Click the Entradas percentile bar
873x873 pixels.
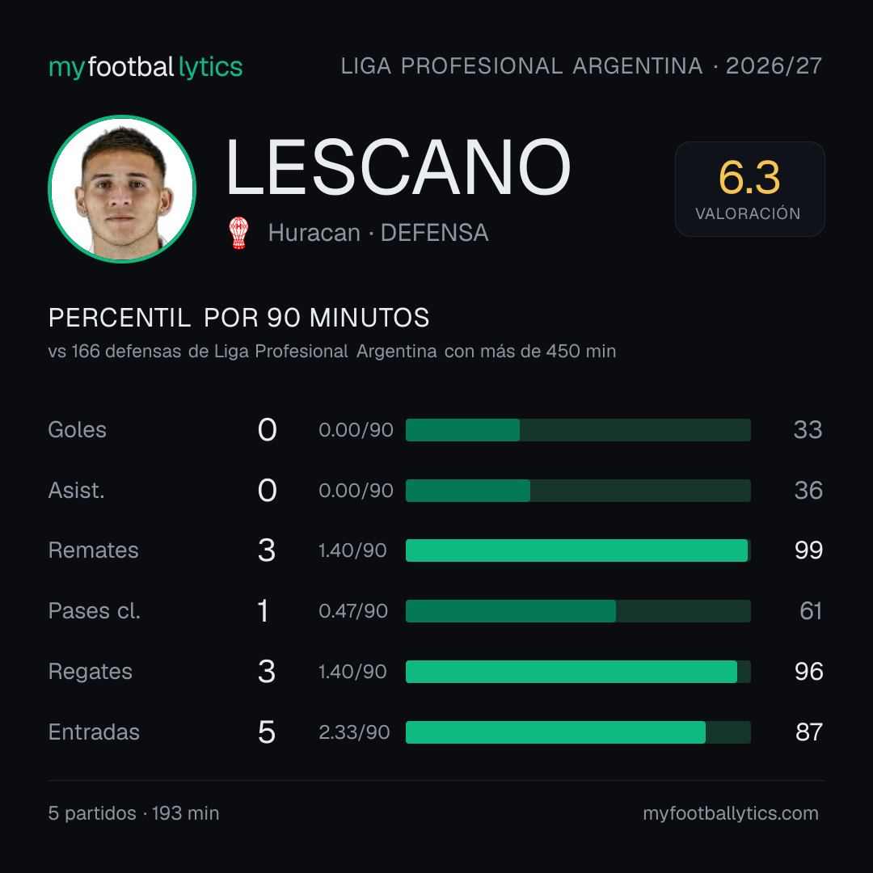578,732
